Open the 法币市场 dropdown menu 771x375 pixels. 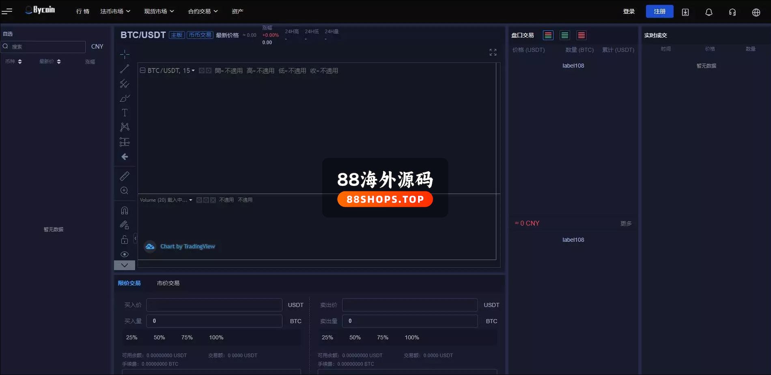115,11
